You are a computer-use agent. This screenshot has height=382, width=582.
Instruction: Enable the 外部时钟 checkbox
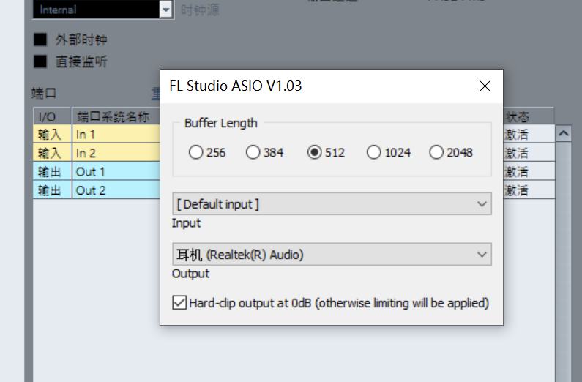(40, 40)
